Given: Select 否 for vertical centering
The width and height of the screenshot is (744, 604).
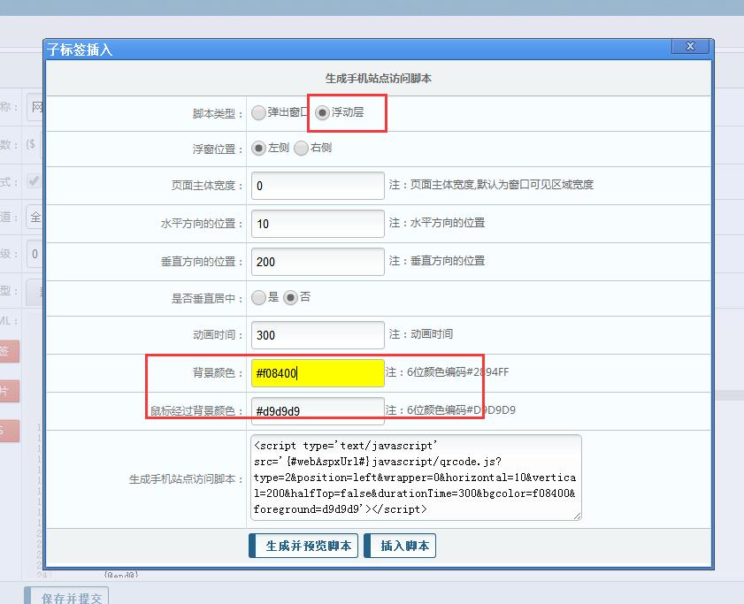Looking at the screenshot, I should coord(290,298).
